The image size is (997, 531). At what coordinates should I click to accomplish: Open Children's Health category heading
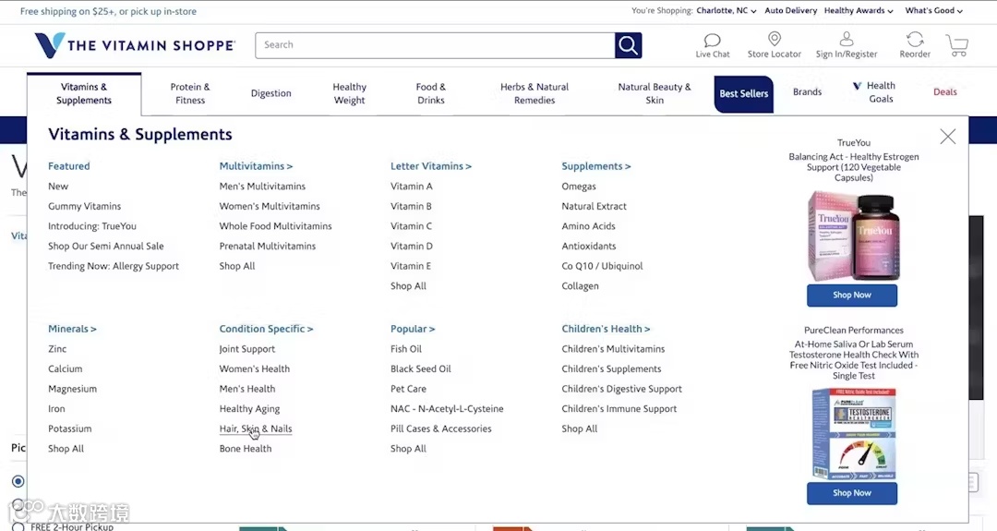(x=606, y=329)
